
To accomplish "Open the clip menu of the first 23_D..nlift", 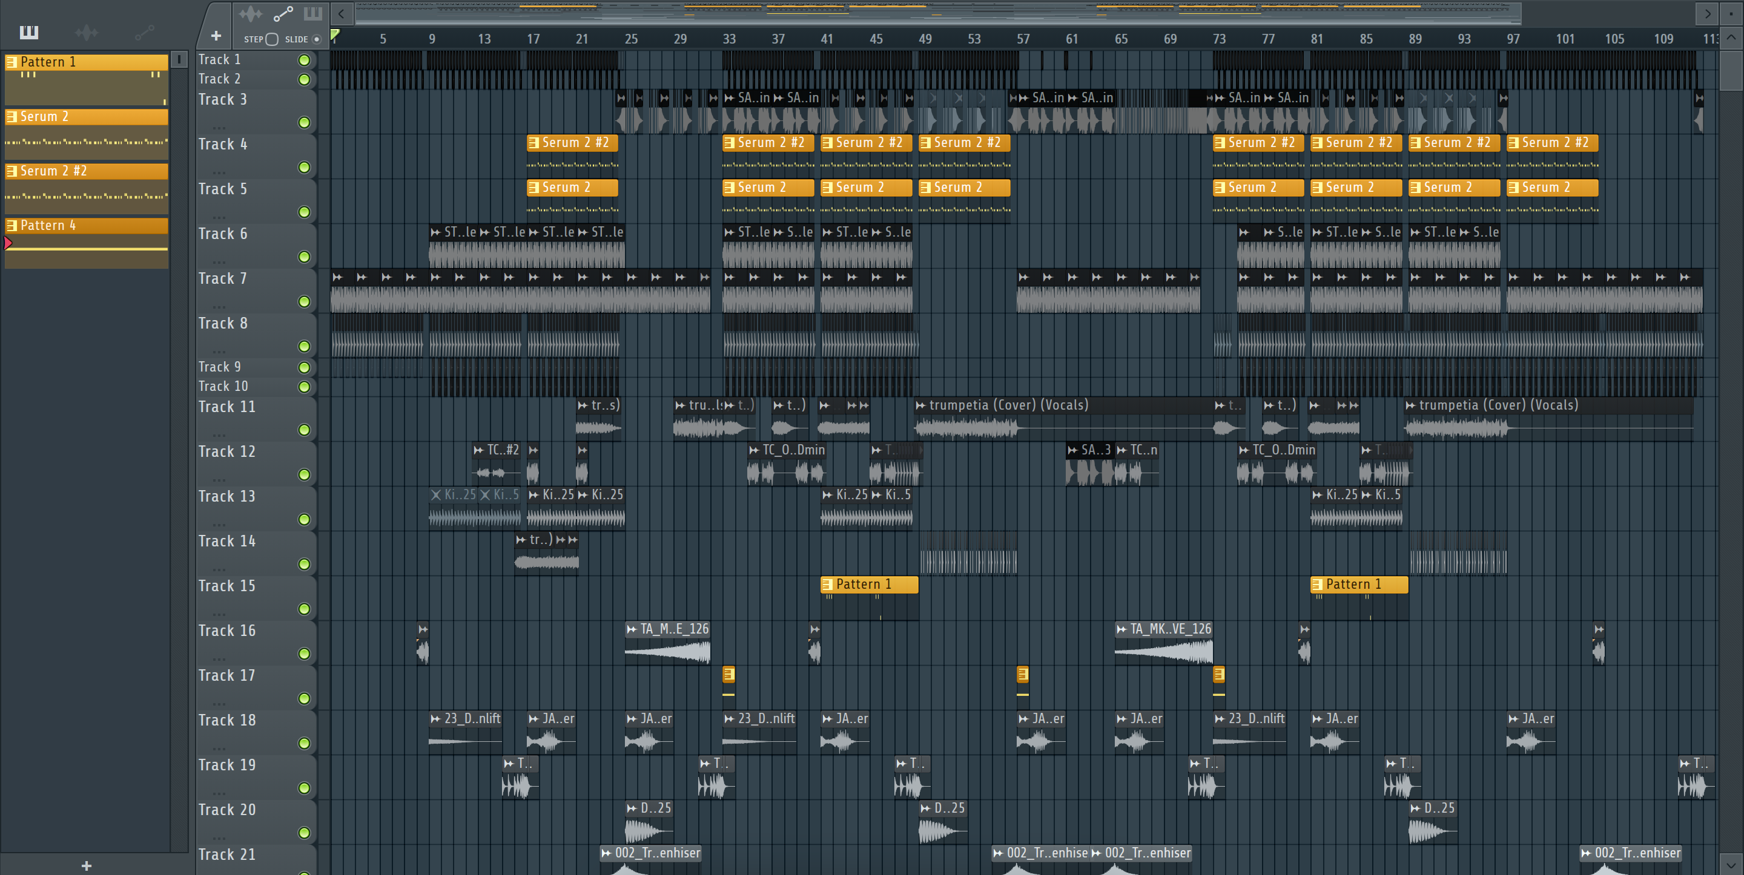I will pyautogui.click(x=435, y=719).
